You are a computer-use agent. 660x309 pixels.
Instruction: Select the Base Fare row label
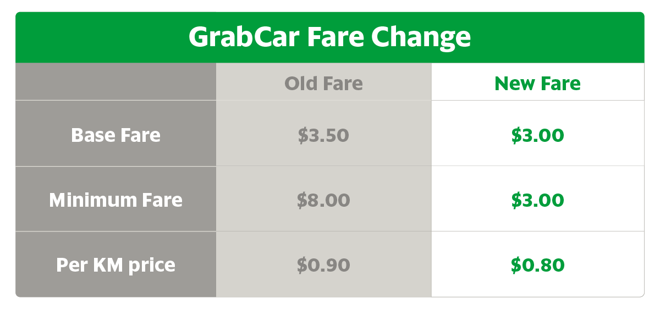click(x=116, y=135)
